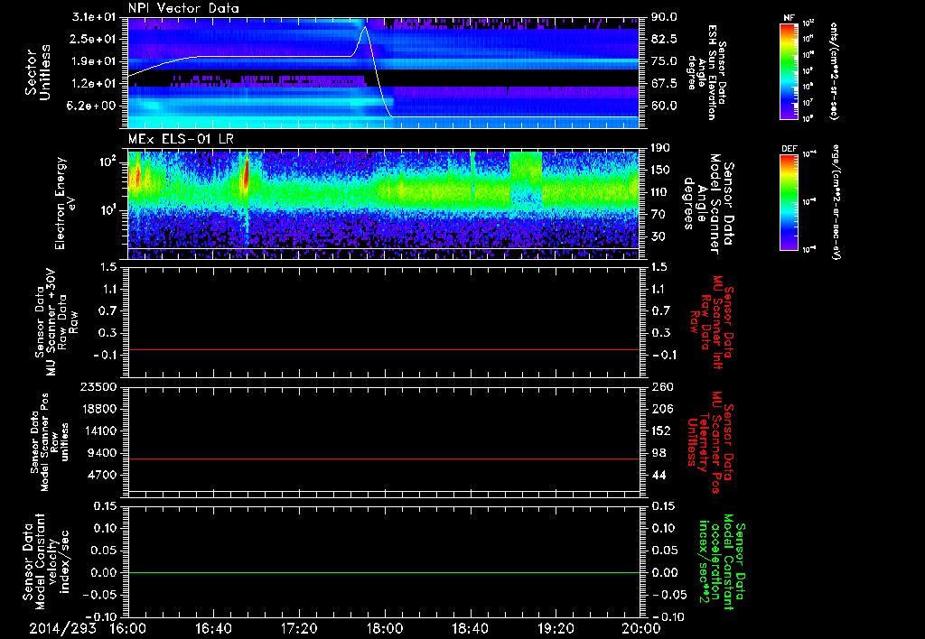
Task: Click the 16:40 time tick label
Action: coord(213,628)
